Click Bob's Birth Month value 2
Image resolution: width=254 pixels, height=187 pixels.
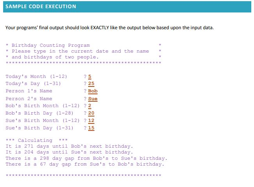pyautogui.click(x=90, y=106)
